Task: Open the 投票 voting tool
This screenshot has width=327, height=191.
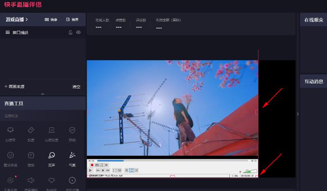Action: pyautogui.click(x=31, y=134)
